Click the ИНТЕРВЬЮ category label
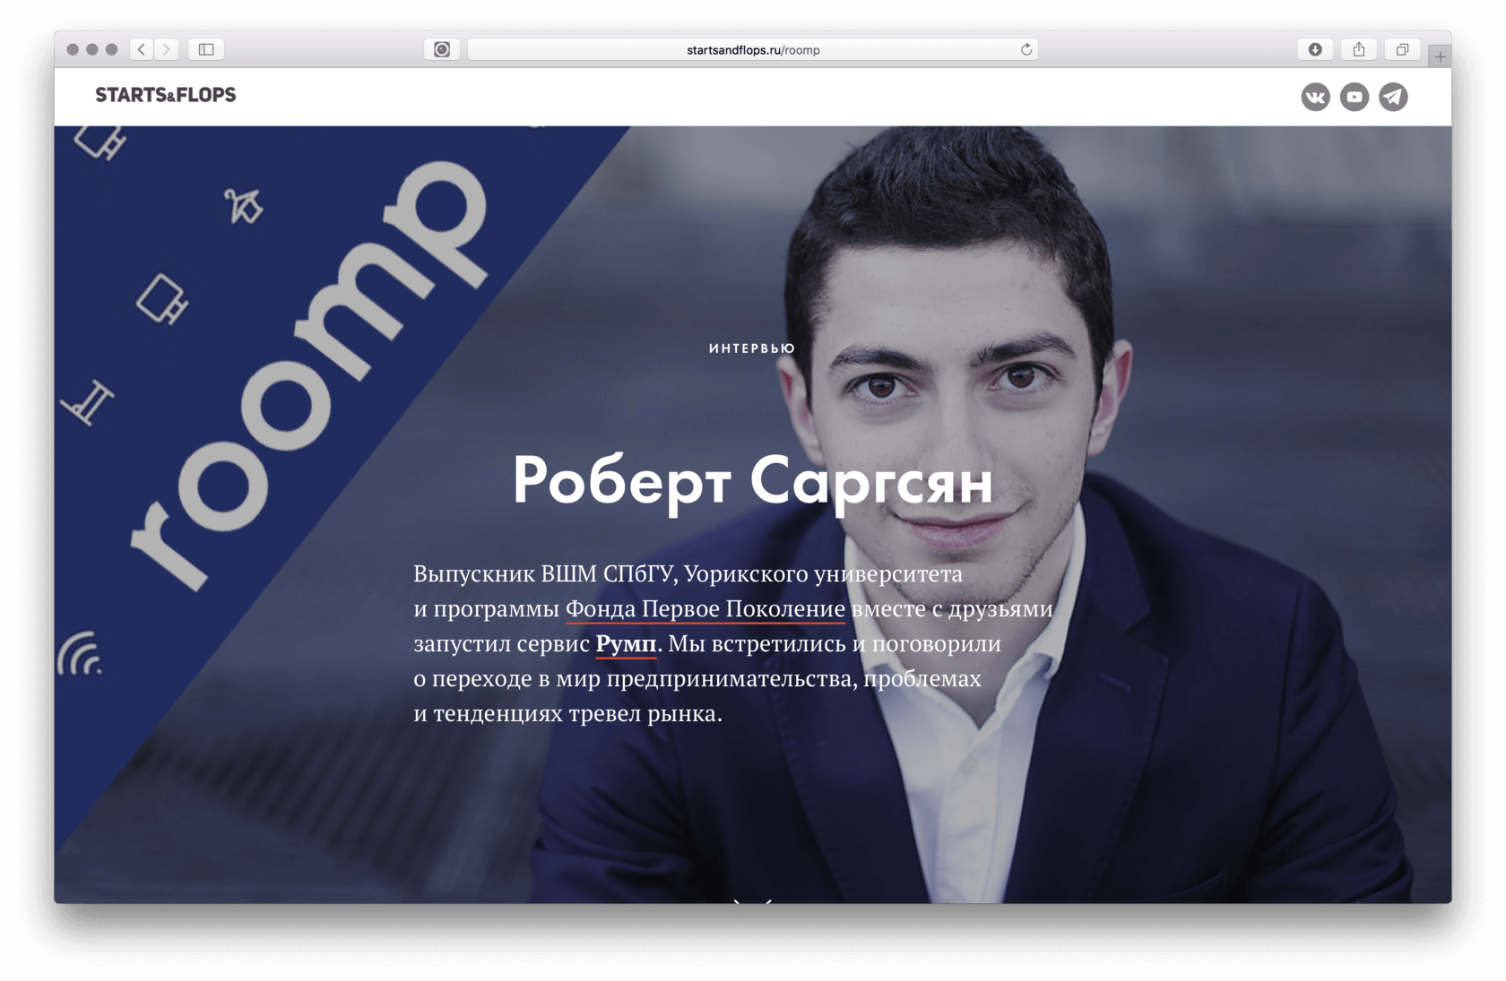 pos(752,349)
